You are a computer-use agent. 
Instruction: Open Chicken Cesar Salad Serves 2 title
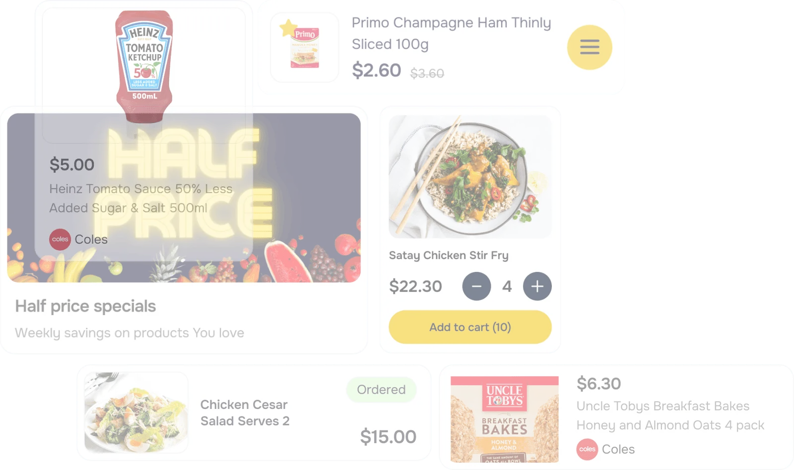point(245,413)
